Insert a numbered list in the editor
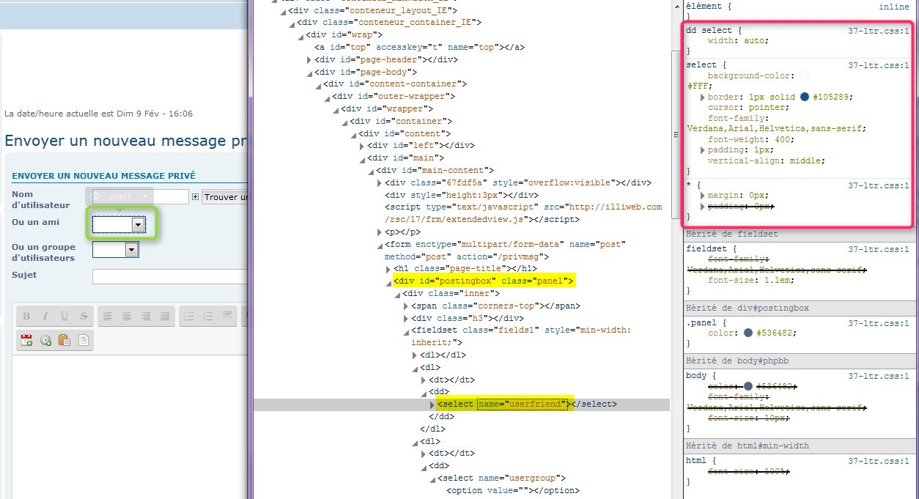This screenshot has height=499, width=919. tap(208, 317)
